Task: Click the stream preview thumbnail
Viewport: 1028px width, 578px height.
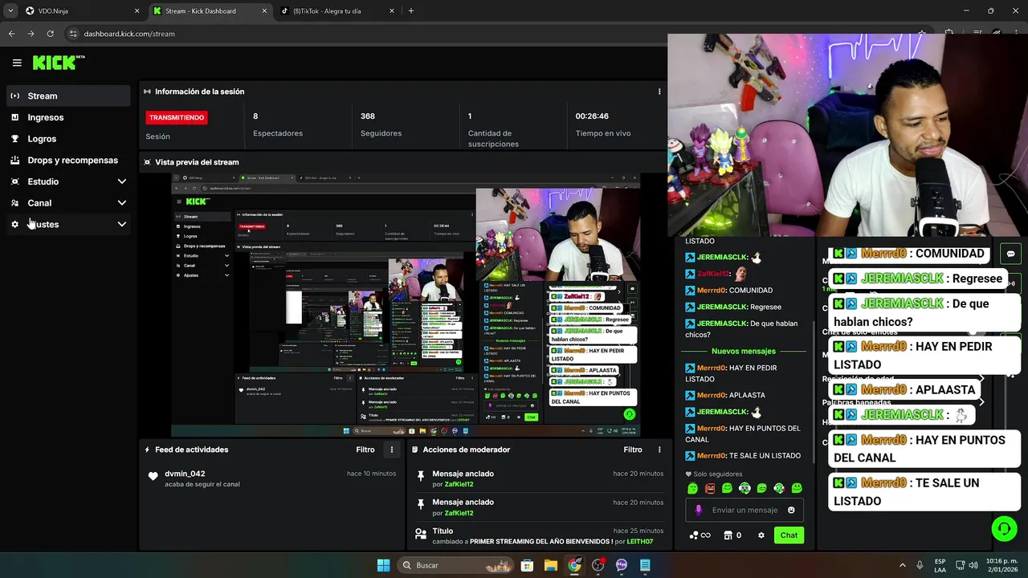Action: (406, 305)
